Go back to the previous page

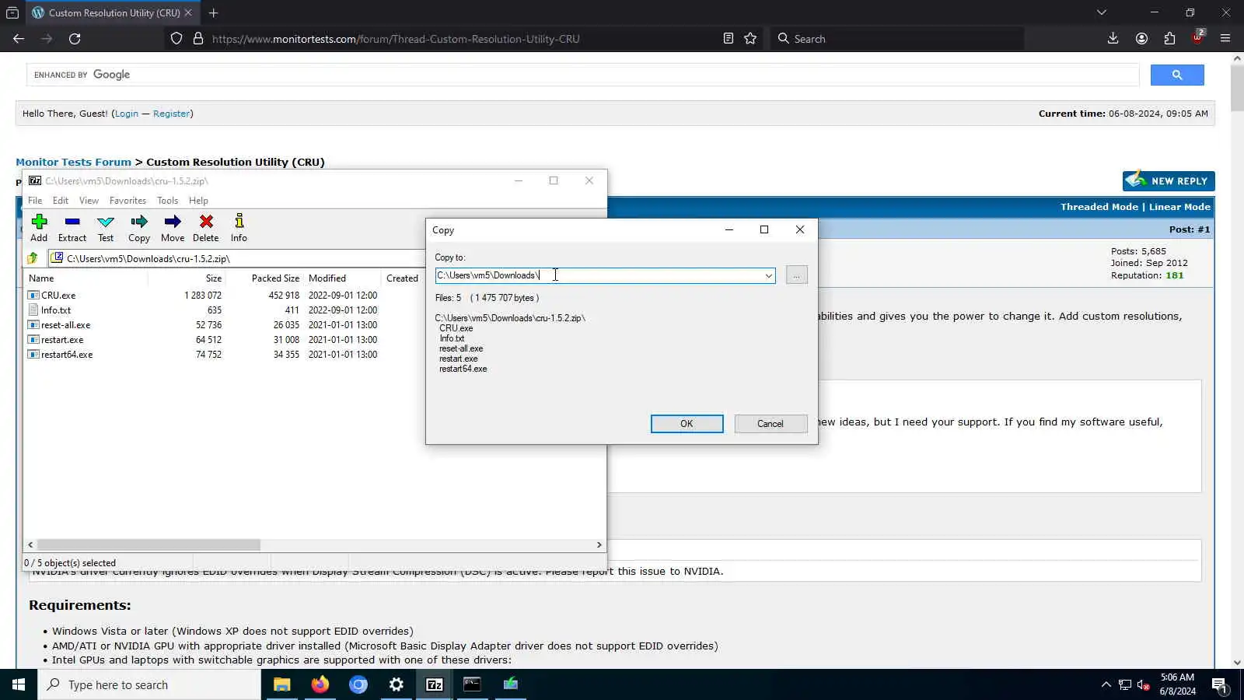click(x=19, y=39)
